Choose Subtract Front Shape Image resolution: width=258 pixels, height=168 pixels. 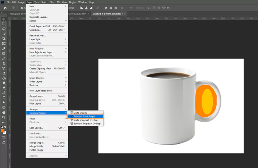[x=85, y=116]
